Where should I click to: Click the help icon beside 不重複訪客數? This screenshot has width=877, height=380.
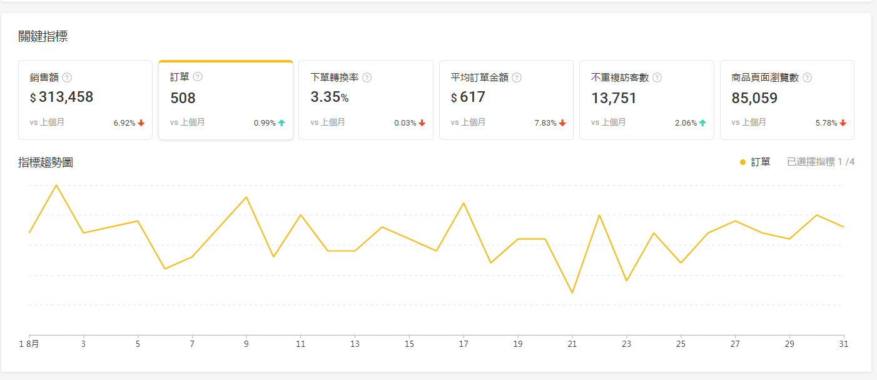(657, 77)
